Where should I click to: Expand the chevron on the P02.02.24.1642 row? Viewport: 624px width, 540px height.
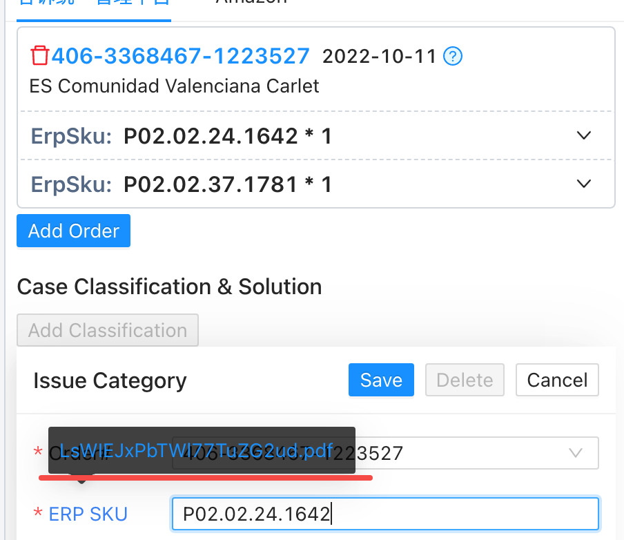click(x=584, y=135)
